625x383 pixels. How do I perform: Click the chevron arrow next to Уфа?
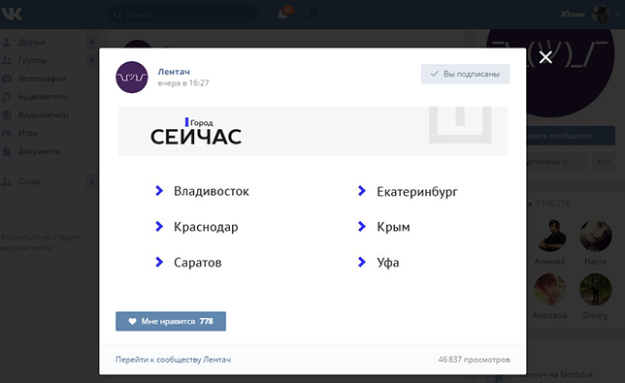pyautogui.click(x=362, y=262)
